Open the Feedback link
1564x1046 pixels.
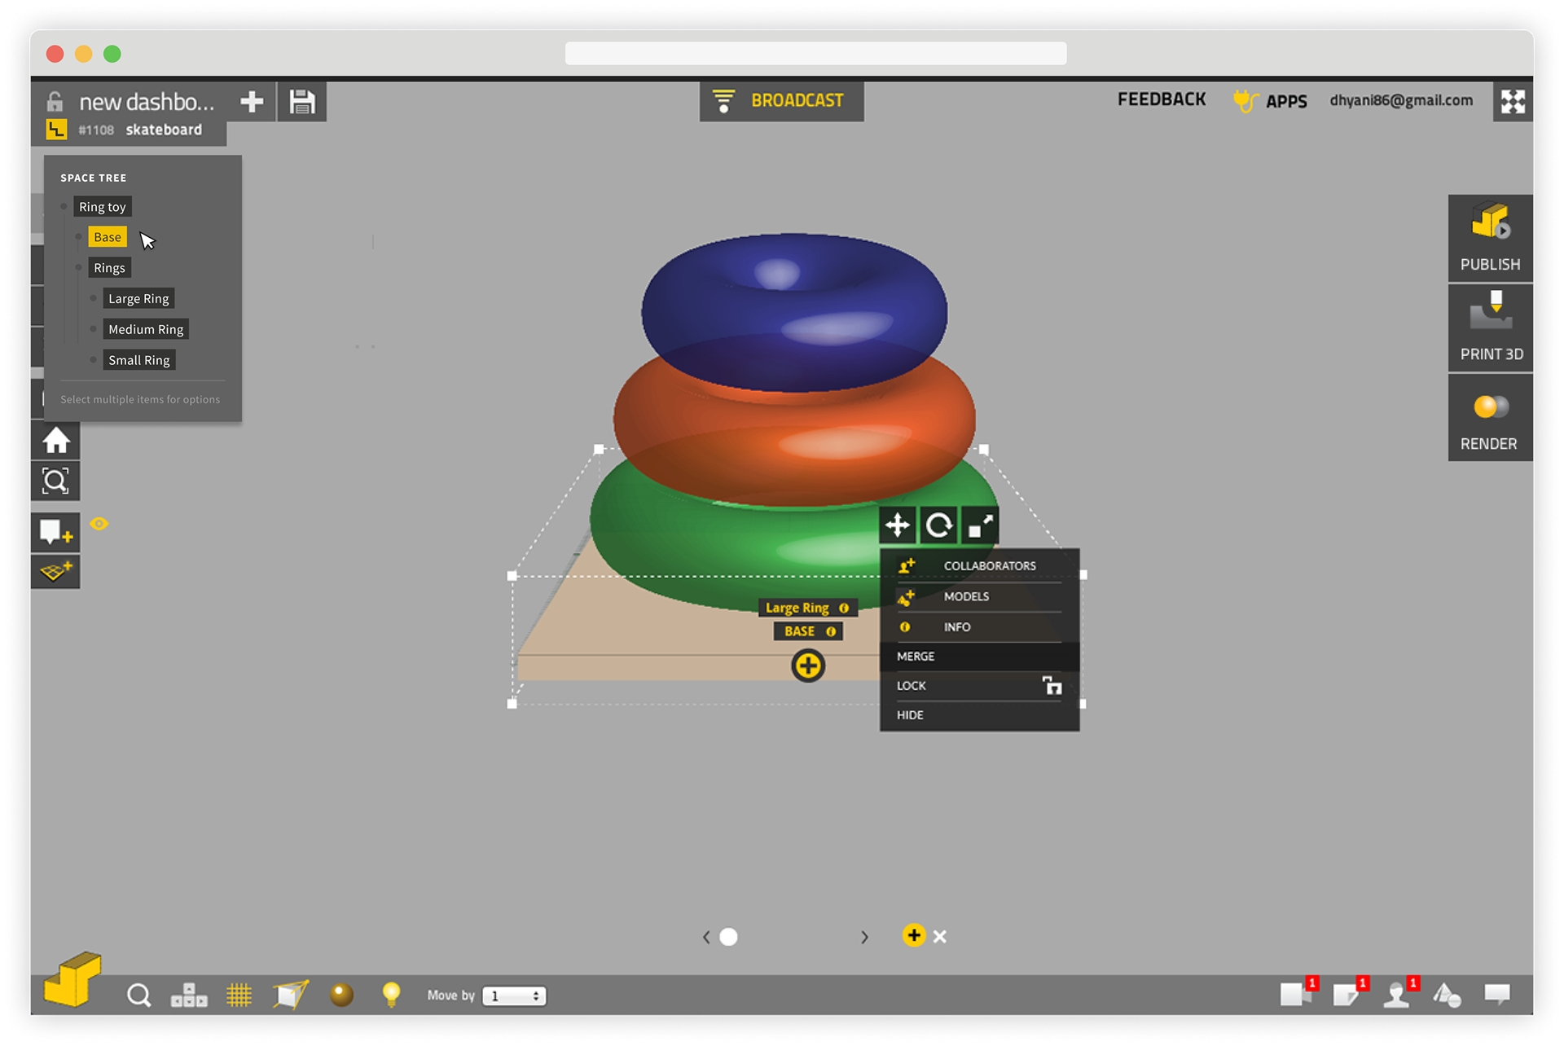point(1162,99)
